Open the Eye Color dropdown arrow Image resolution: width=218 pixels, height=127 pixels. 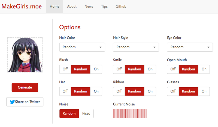[x=208, y=47]
